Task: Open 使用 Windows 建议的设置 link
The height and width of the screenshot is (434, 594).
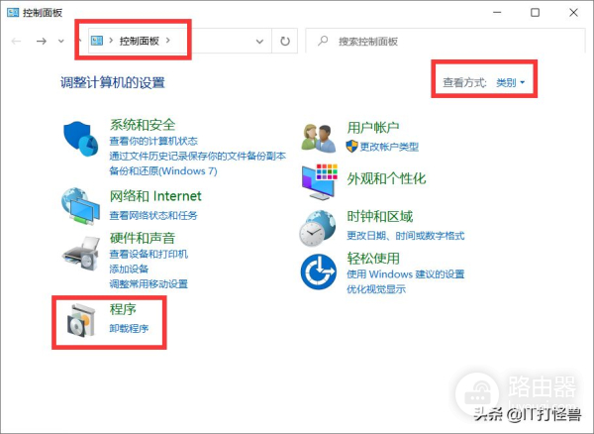Action: pyautogui.click(x=405, y=274)
